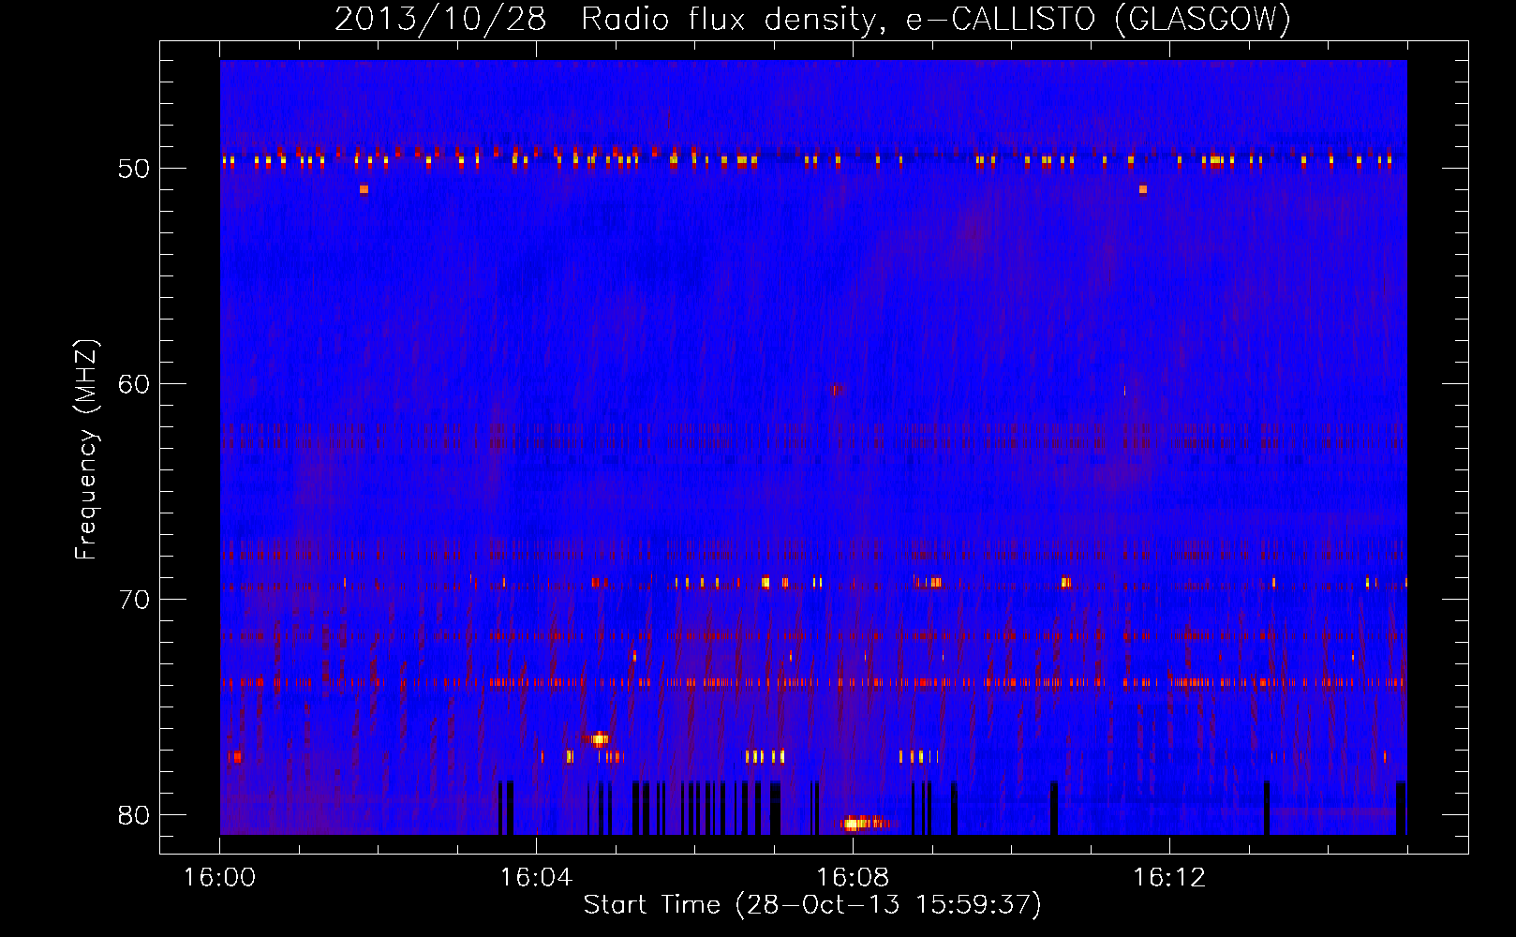Click the 60 frequency tick label
The width and height of the screenshot is (1516, 937).
point(134,384)
